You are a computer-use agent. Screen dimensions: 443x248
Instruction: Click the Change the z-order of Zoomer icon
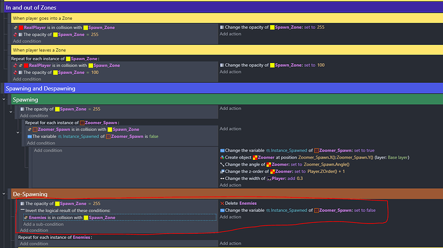222,172
